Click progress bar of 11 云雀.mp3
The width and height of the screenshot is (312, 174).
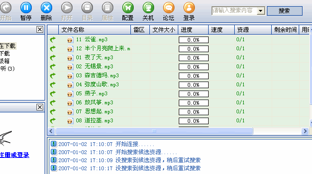(193, 40)
